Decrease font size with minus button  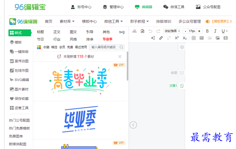click(x=186, y=31)
